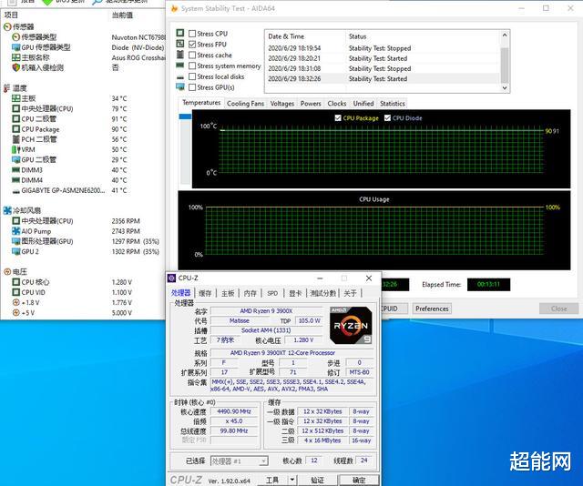Click the VRM temperature icon
Image resolution: width=583 pixels, height=486 pixels.
[x=16, y=149]
